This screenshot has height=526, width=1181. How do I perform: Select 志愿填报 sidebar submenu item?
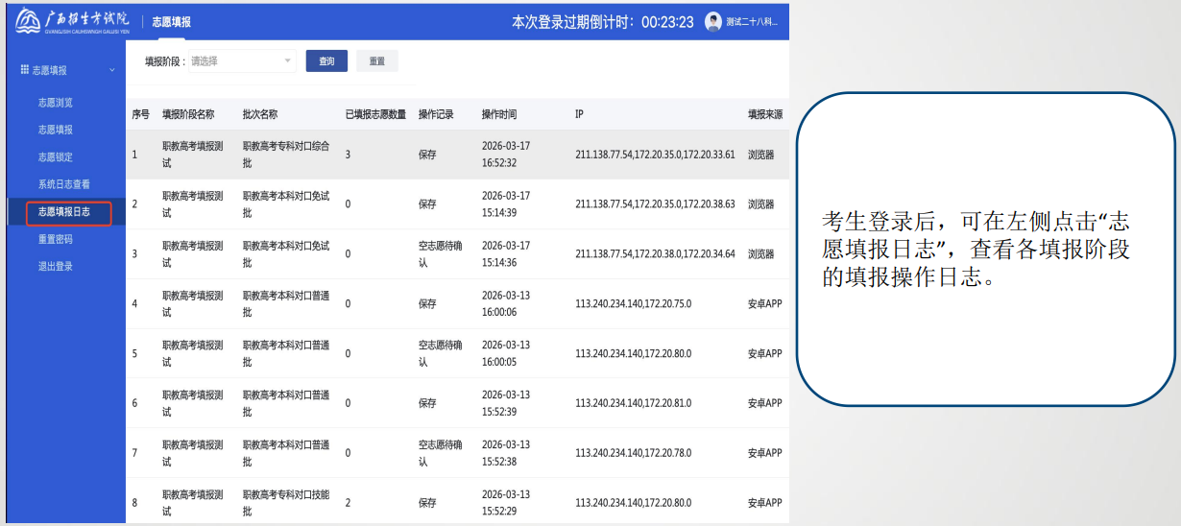pyautogui.click(x=56, y=130)
